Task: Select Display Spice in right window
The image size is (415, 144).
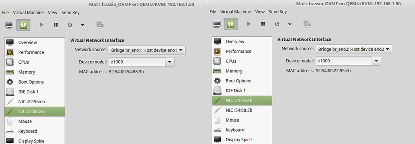Action: tap(242, 139)
